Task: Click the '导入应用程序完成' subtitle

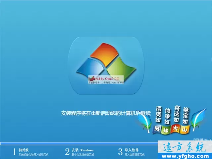Action: coord(134,155)
